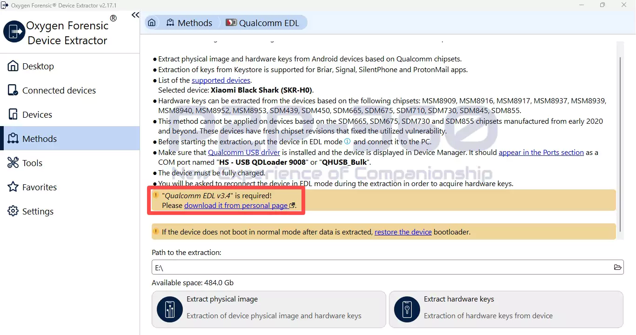
Task: Click Connected devices phone icon
Action: point(13,90)
